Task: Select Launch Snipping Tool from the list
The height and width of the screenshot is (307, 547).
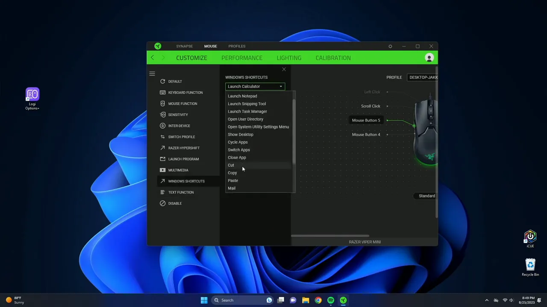Action: (247, 104)
